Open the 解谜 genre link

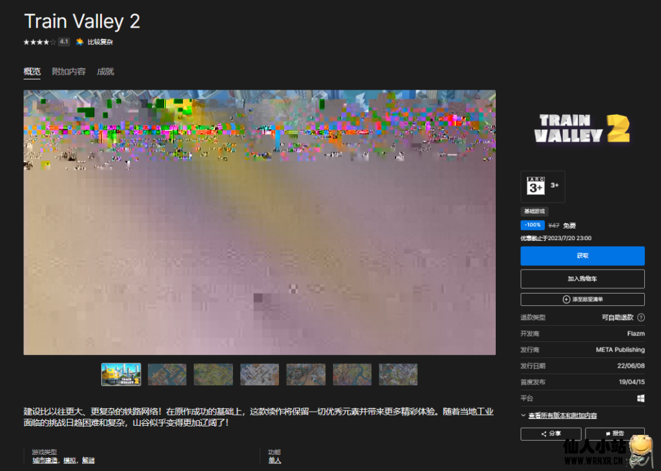[88, 461]
